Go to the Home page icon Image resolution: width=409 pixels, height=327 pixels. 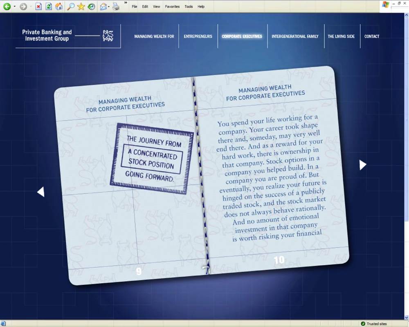tap(59, 7)
